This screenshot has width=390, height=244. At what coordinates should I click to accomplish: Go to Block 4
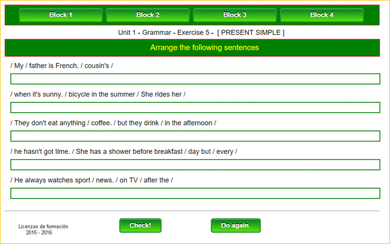322,15
